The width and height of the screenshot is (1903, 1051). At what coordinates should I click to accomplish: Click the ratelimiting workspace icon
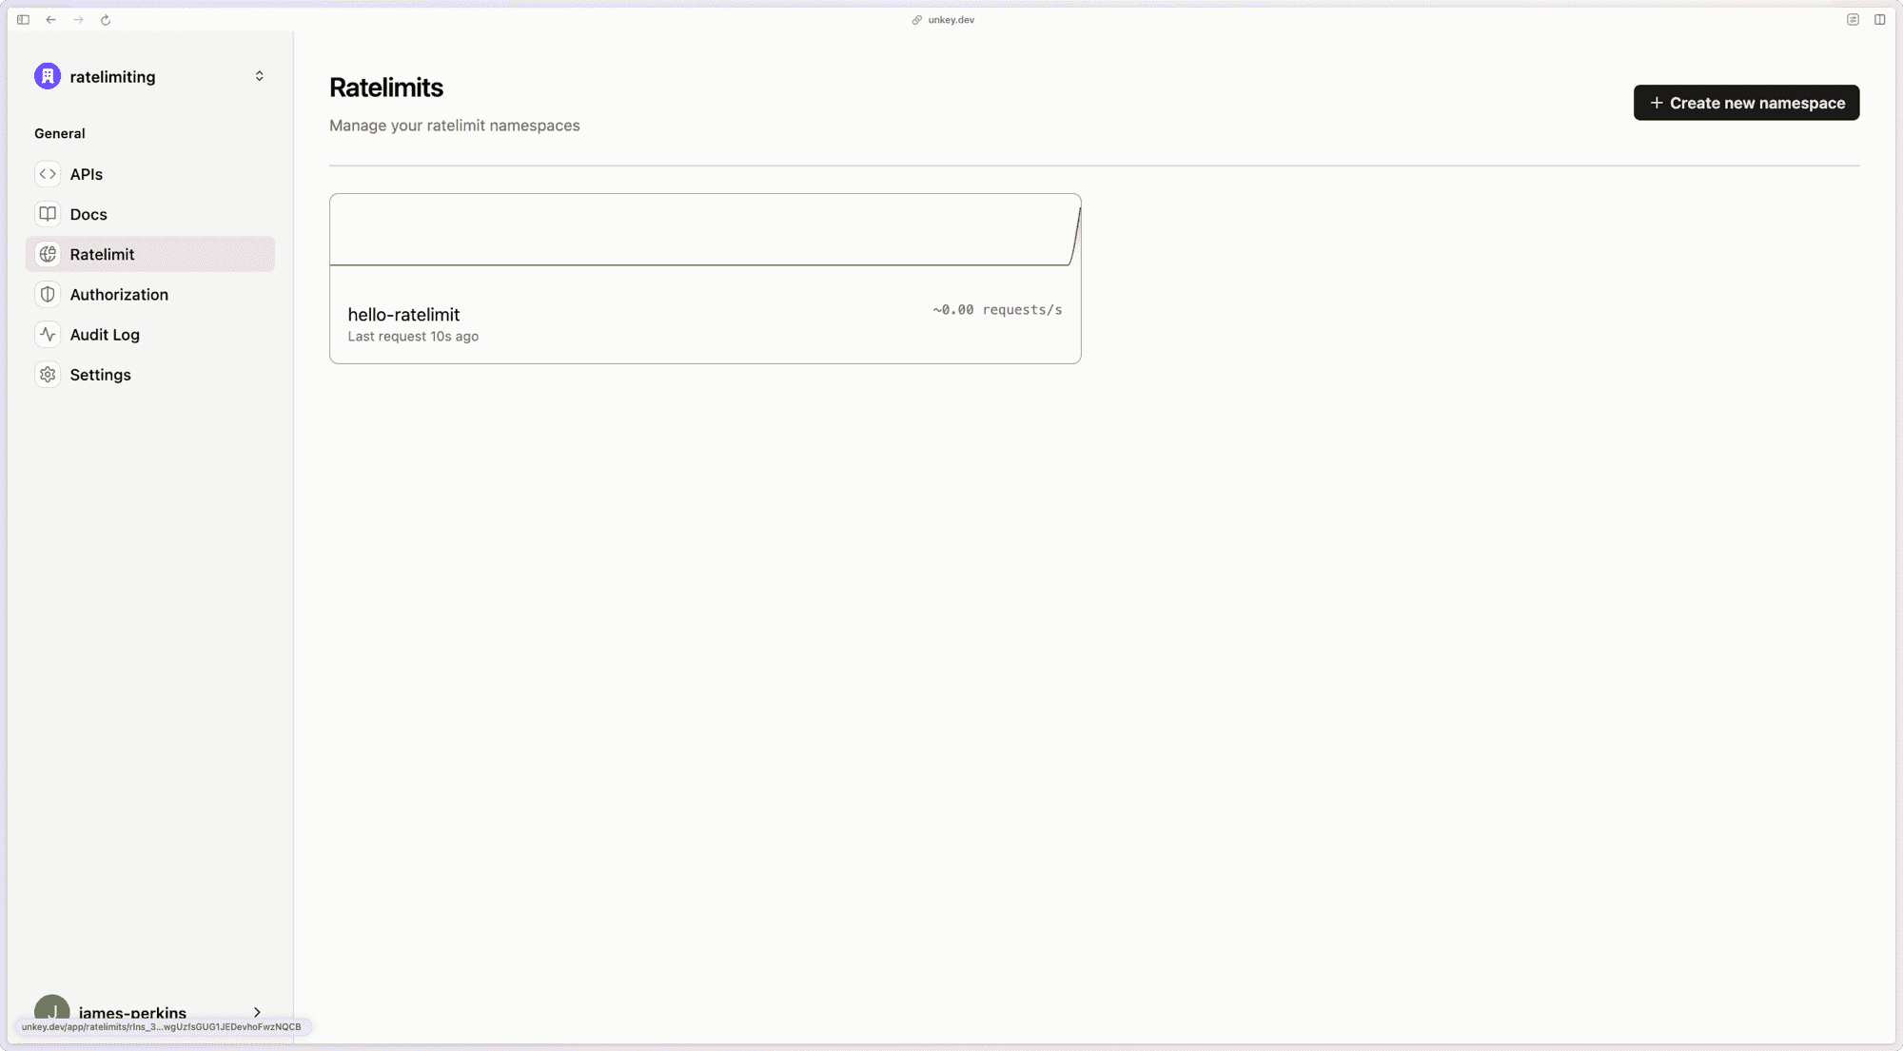click(47, 76)
